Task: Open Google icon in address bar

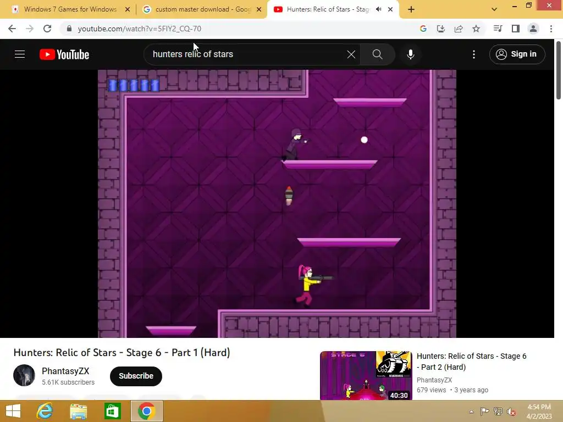Action: point(423,29)
